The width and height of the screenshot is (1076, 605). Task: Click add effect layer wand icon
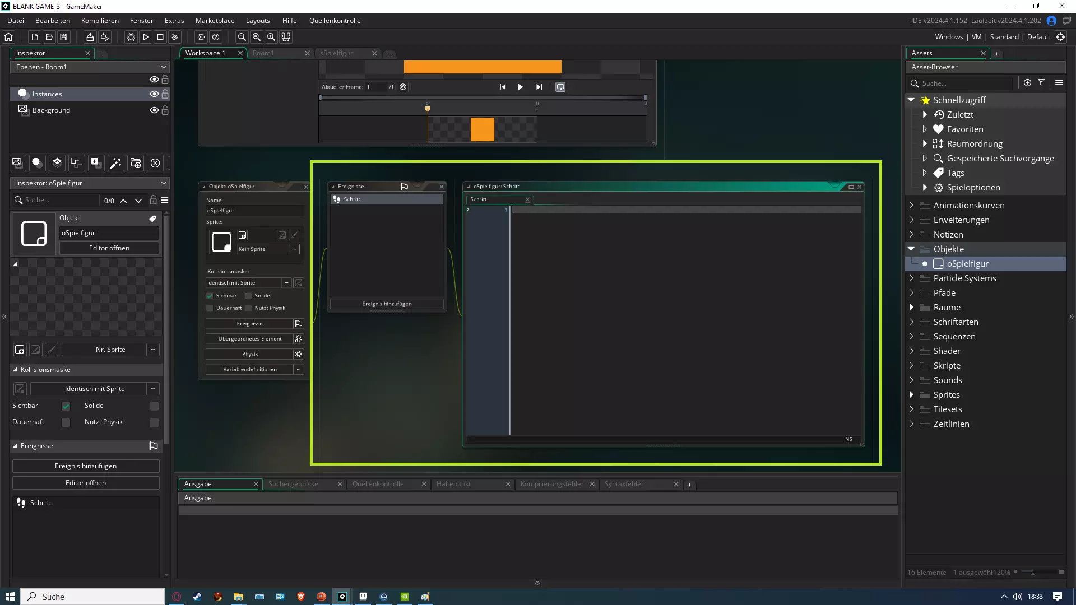click(115, 163)
